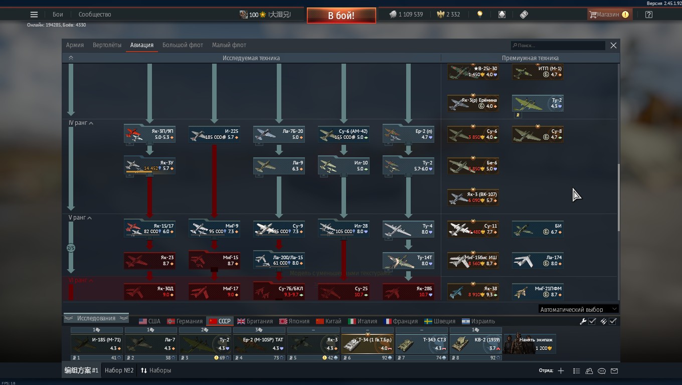Open the Бои menu
This screenshot has height=385, width=682.
[58, 15]
